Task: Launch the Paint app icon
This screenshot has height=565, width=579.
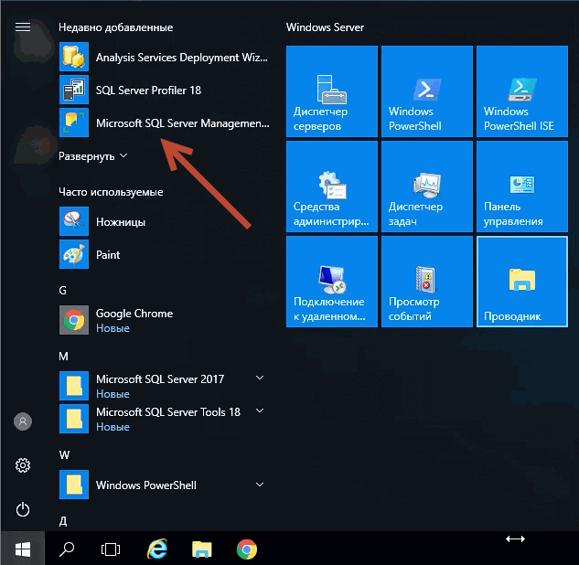Action: tap(74, 254)
